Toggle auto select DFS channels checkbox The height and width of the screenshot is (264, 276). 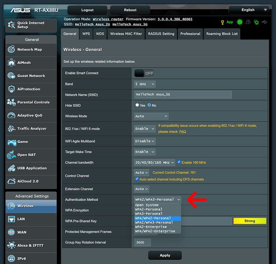click(x=137, y=179)
